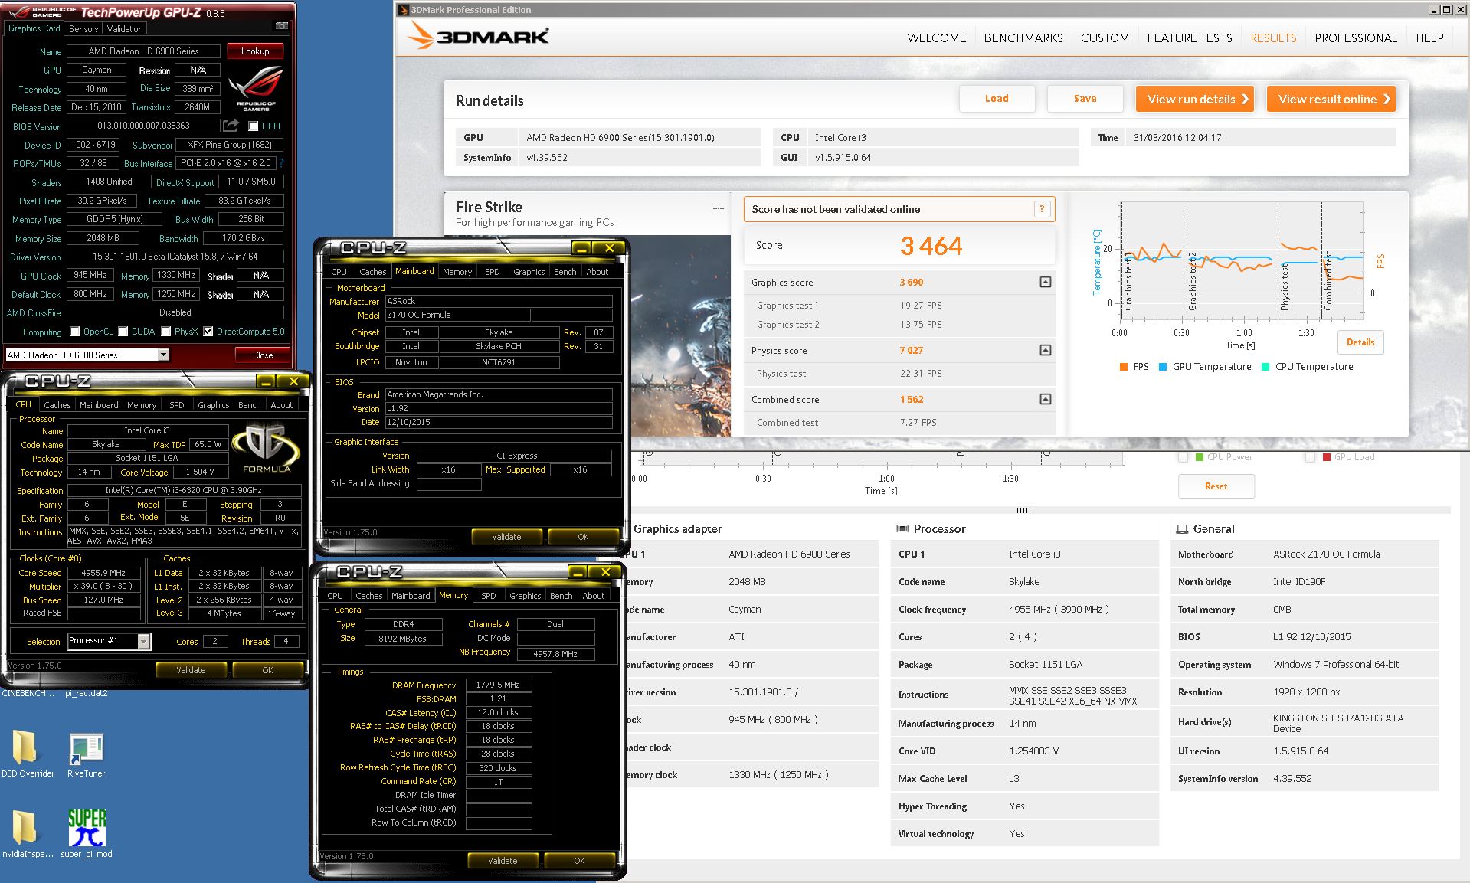Screen dimensions: 1470x883
Task: Switch to the Sensors tab in GPU-Z
Action: click(x=83, y=28)
